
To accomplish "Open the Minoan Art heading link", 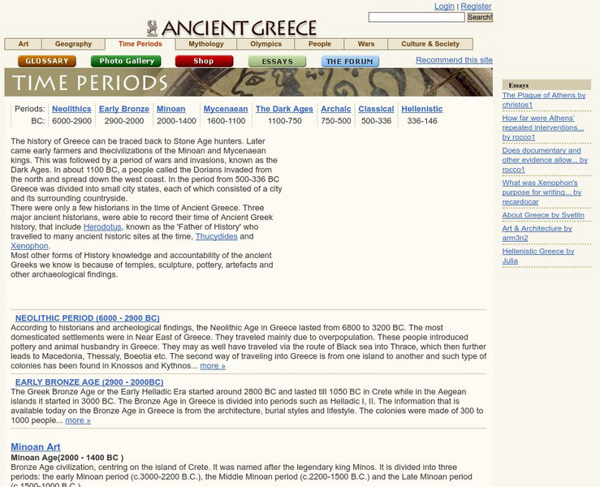I will click(36, 447).
